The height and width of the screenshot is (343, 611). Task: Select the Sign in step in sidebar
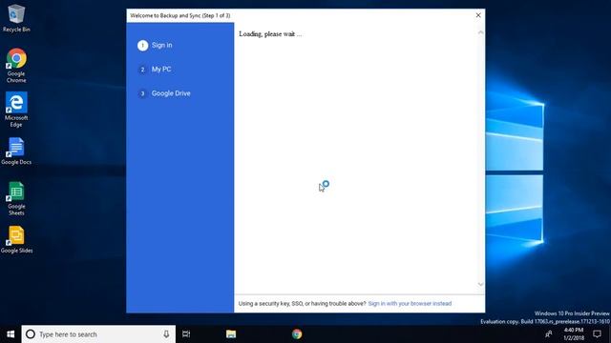(x=161, y=45)
